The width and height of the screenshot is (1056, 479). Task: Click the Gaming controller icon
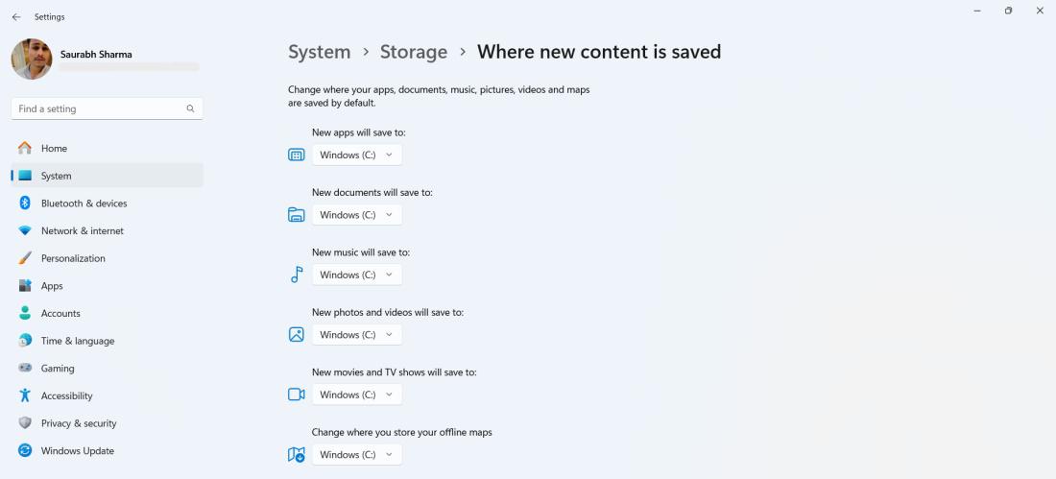[25, 368]
